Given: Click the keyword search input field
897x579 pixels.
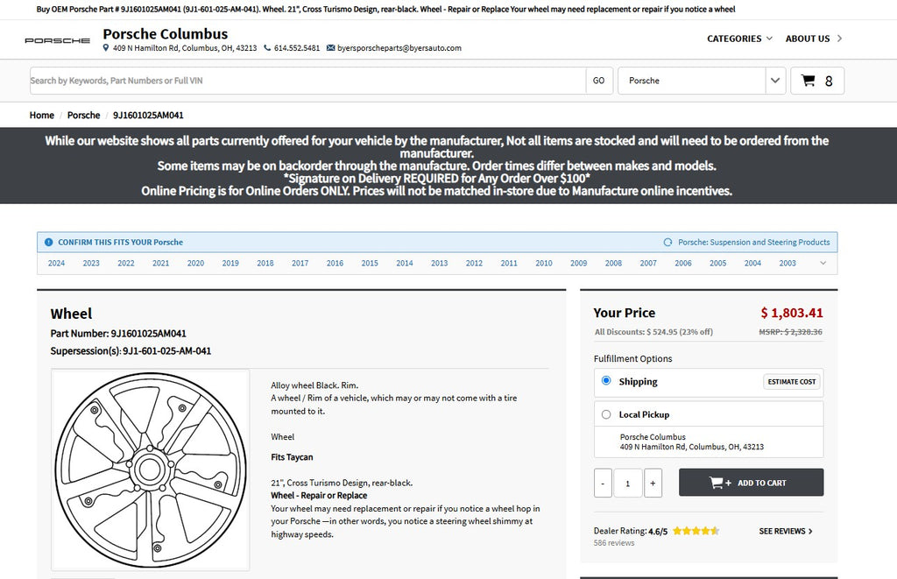Looking at the screenshot, I should click(x=307, y=81).
